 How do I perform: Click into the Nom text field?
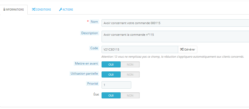coord(175,23)
